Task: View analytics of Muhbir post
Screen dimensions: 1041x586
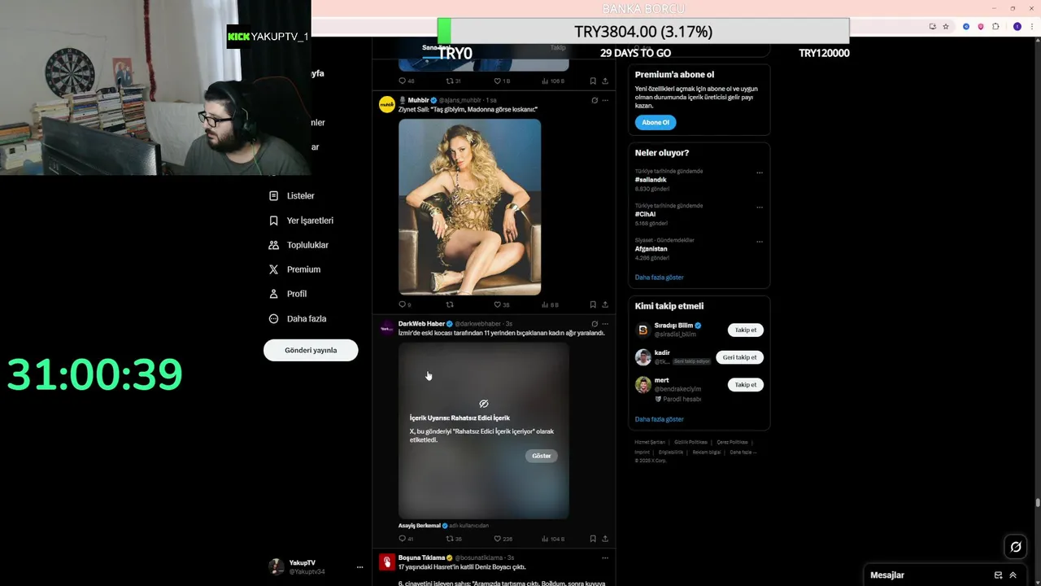Action: (550, 304)
